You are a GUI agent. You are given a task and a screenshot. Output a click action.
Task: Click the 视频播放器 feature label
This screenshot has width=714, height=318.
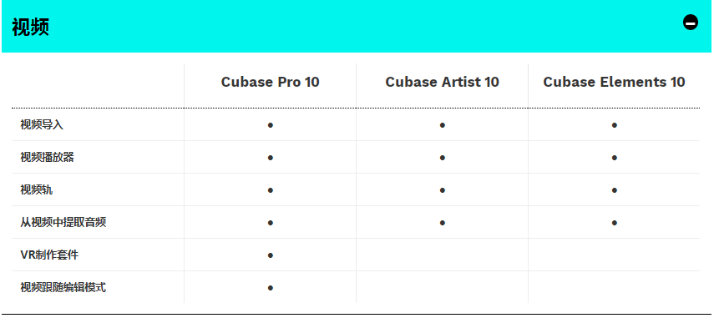coord(48,158)
